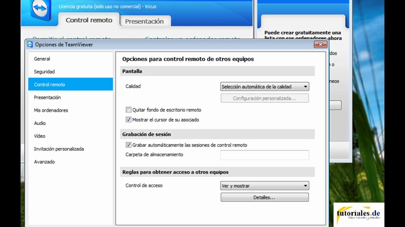Close the Opciones de TeamViewer dialog
Viewport: 405px width, 227px height.
[320, 44]
